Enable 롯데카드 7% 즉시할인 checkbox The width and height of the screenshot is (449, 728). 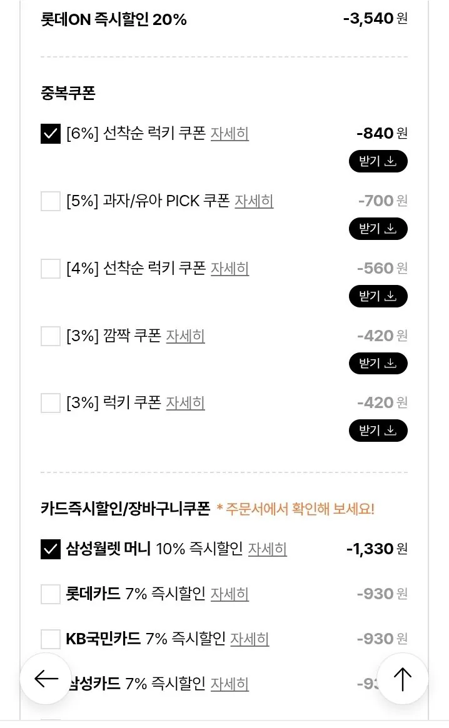pyautogui.click(x=50, y=594)
